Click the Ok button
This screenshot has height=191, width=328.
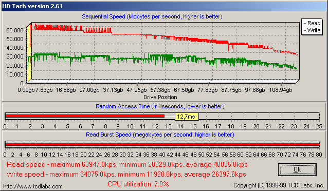click(297, 169)
